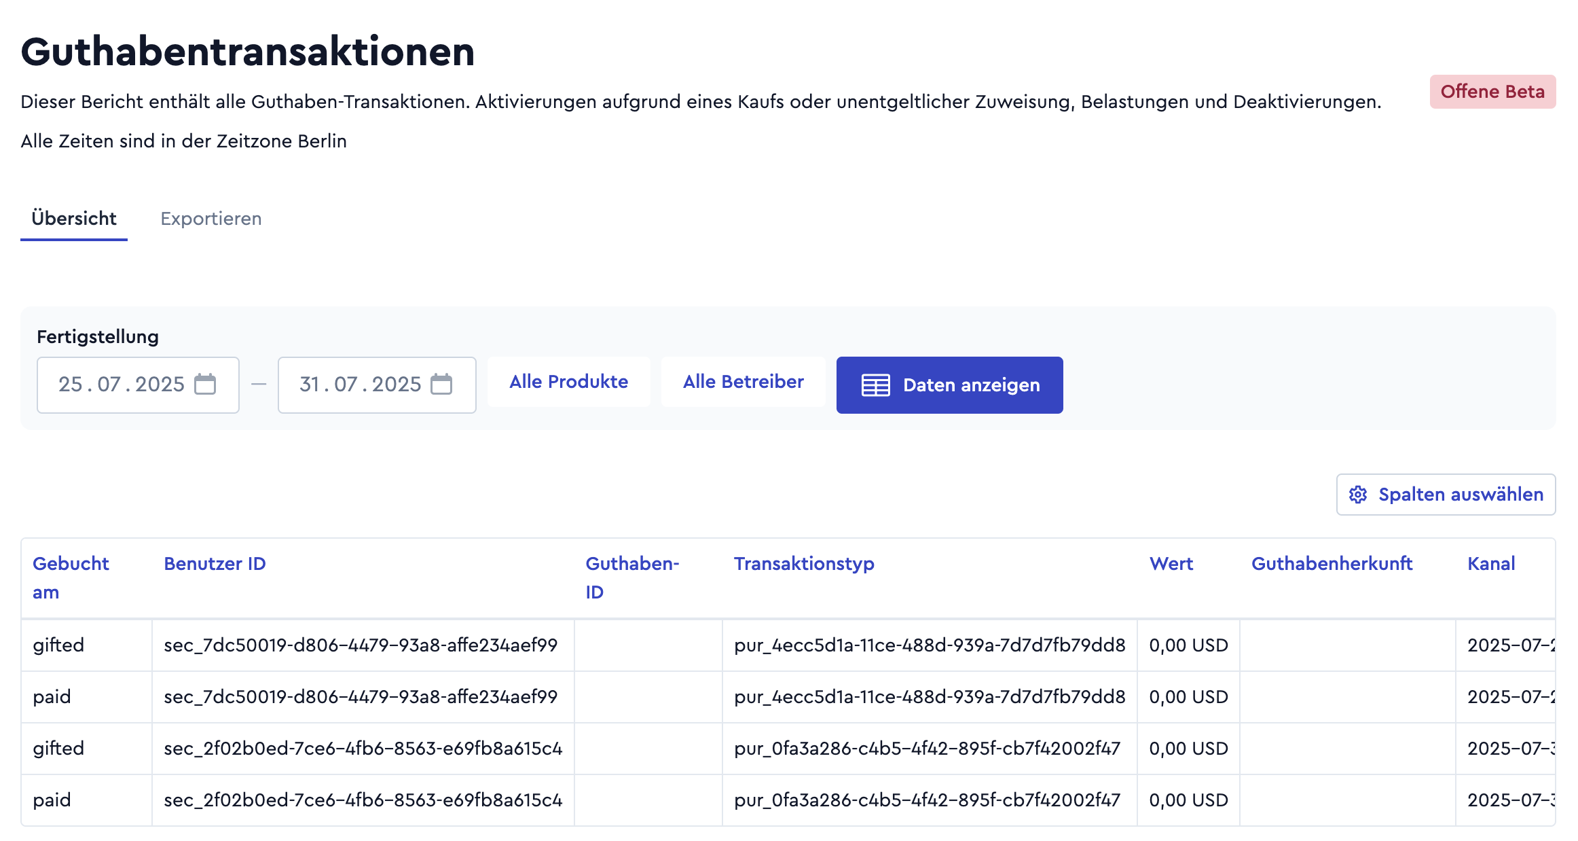The image size is (1578, 841).
Task: Click the Daten anzeigen button label
Action: coord(972,385)
